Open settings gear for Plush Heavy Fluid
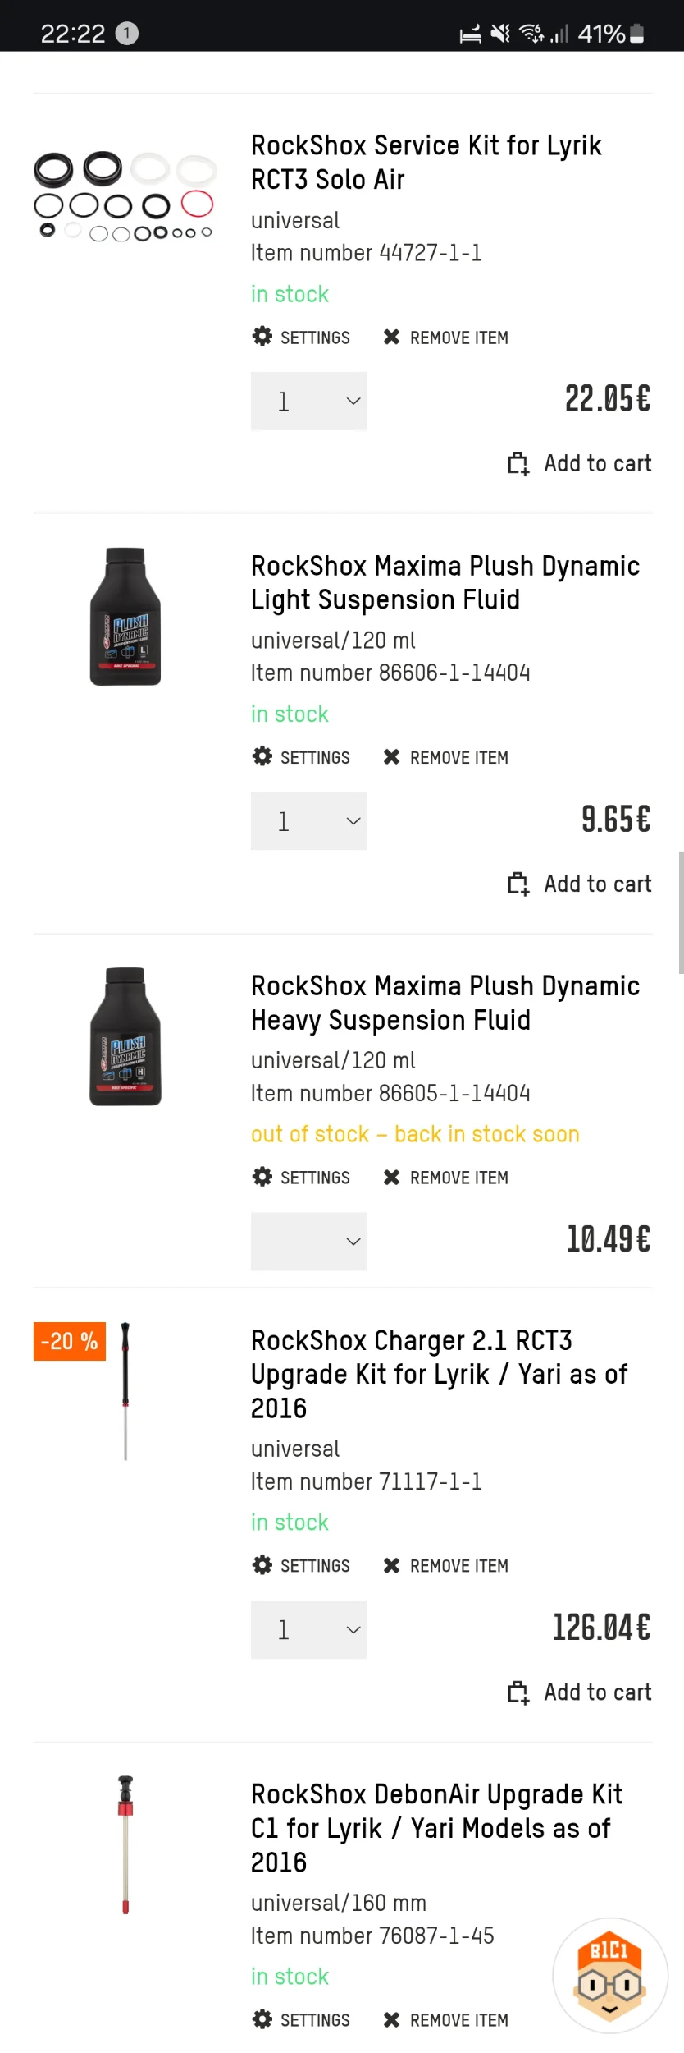Screen dimensions: 684x2053 tap(262, 1177)
